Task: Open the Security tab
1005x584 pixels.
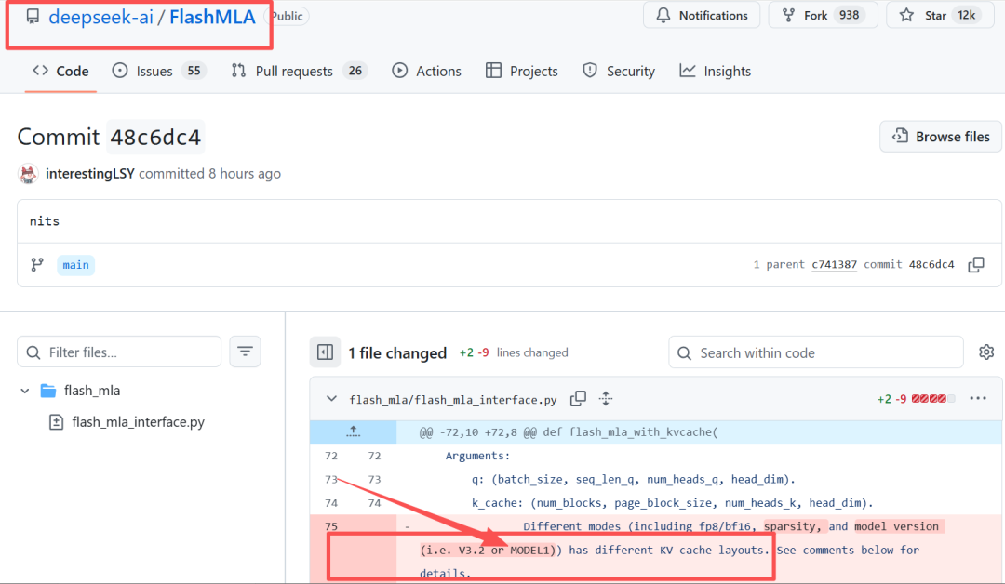Action: click(x=619, y=71)
